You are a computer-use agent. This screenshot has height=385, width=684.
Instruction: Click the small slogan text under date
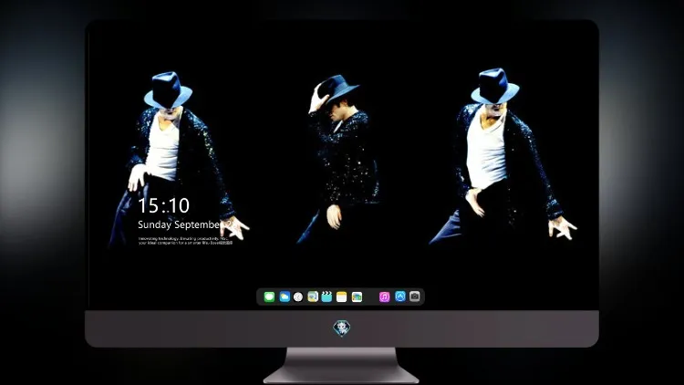pyautogui.click(x=185, y=241)
